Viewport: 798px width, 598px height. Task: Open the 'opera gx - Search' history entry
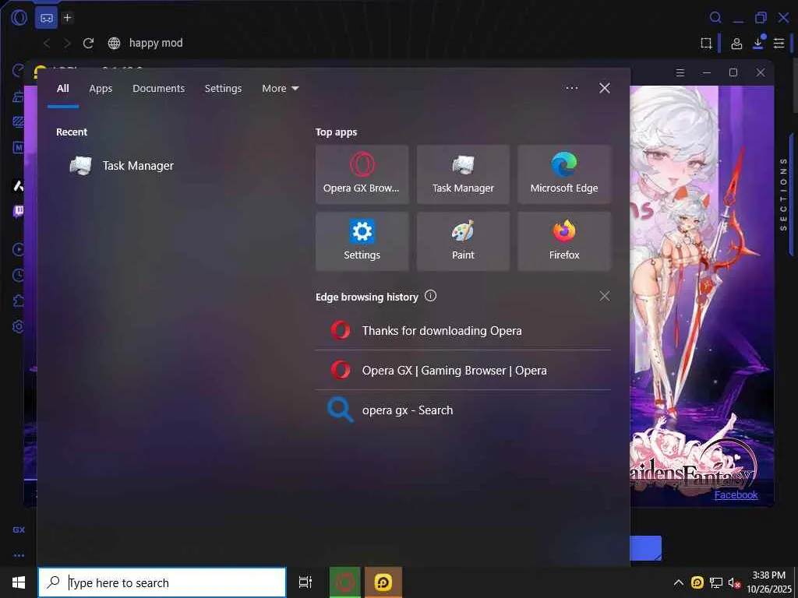[463, 410]
